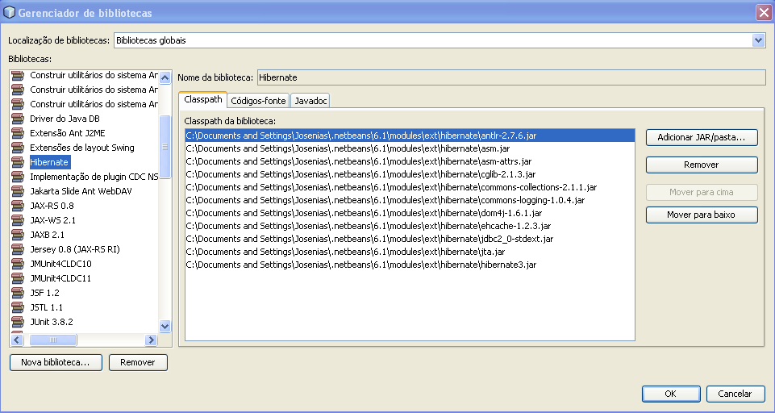Viewport: 775px width, 413px height.
Task: Click the icon beside Extensões de layout Swing
Action: click(x=18, y=148)
